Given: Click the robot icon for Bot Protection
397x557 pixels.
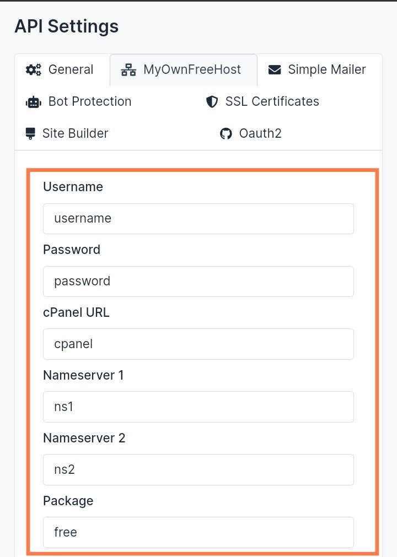Looking at the screenshot, I should tap(34, 102).
